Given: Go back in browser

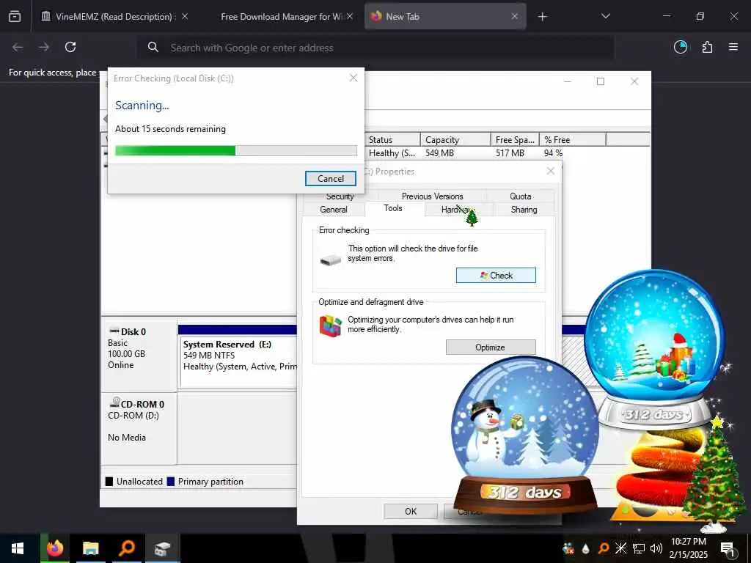Looking at the screenshot, I should click(x=18, y=47).
